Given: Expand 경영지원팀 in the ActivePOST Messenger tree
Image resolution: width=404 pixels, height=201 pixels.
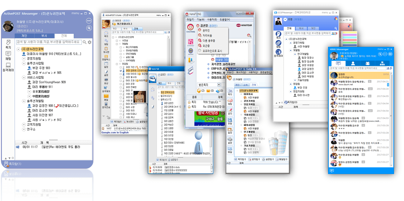Looking at the screenshot, I should pos(23,58).
